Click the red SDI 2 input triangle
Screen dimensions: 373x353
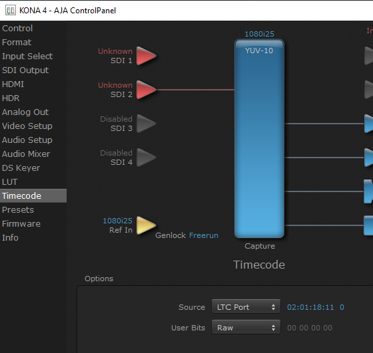(x=146, y=90)
